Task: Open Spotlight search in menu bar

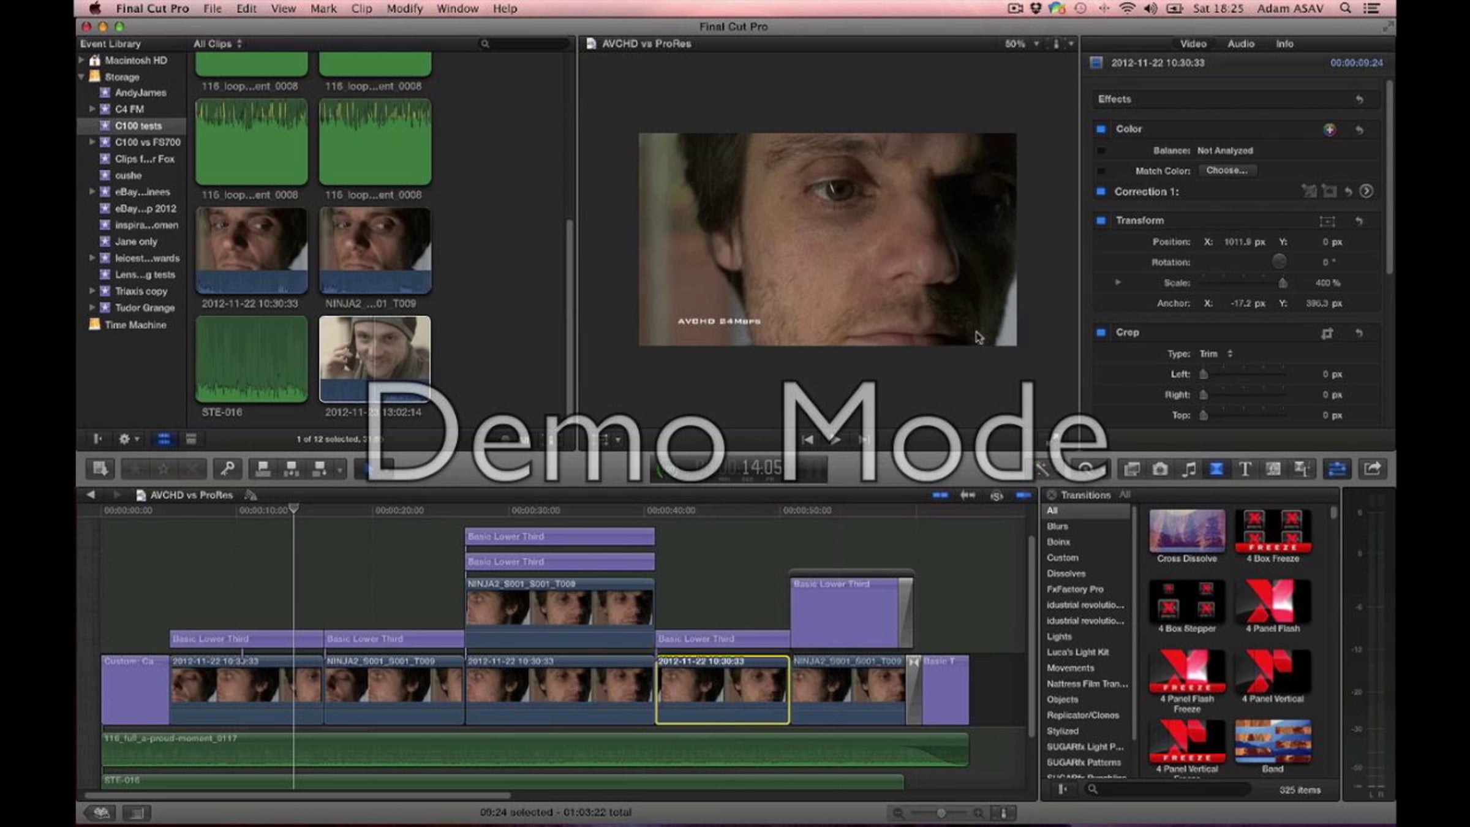Action: 1345,9
